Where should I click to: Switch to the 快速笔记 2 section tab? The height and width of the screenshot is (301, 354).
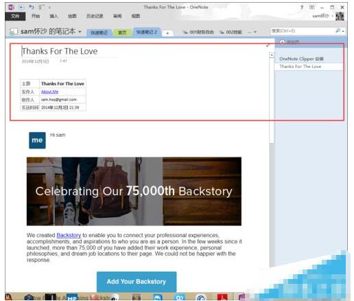point(147,32)
